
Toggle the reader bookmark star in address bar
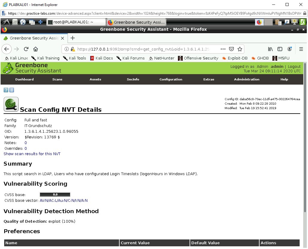[x=239, y=49]
